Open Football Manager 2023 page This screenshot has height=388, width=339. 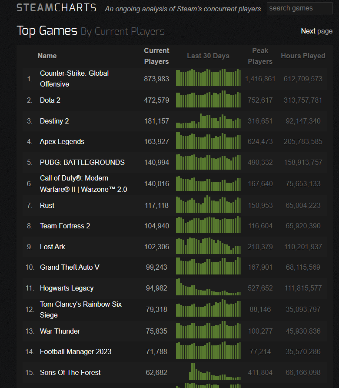[x=76, y=351]
